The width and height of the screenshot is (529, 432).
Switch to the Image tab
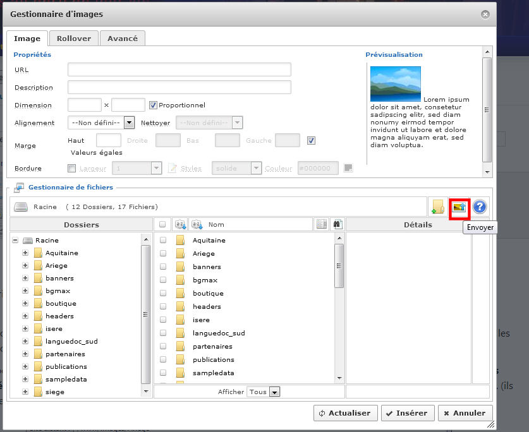click(x=27, y=39)
